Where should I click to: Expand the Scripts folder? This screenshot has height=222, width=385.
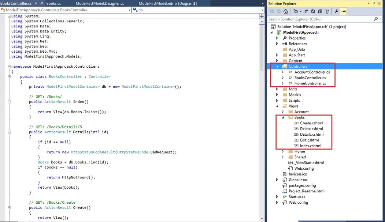[x=277, y=101]
